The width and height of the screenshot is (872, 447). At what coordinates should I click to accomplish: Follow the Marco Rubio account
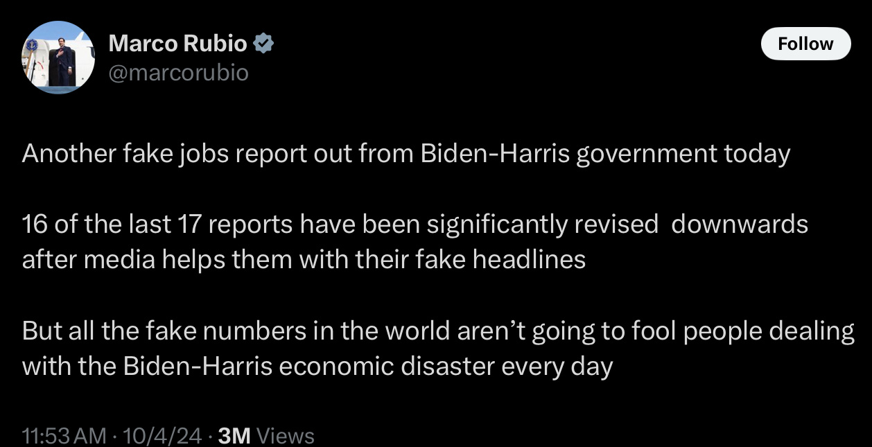point(805,44)
